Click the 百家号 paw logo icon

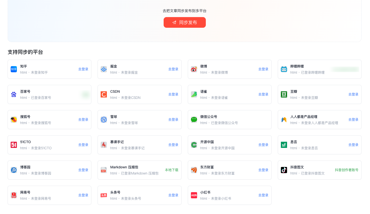[x=14, y=94]
